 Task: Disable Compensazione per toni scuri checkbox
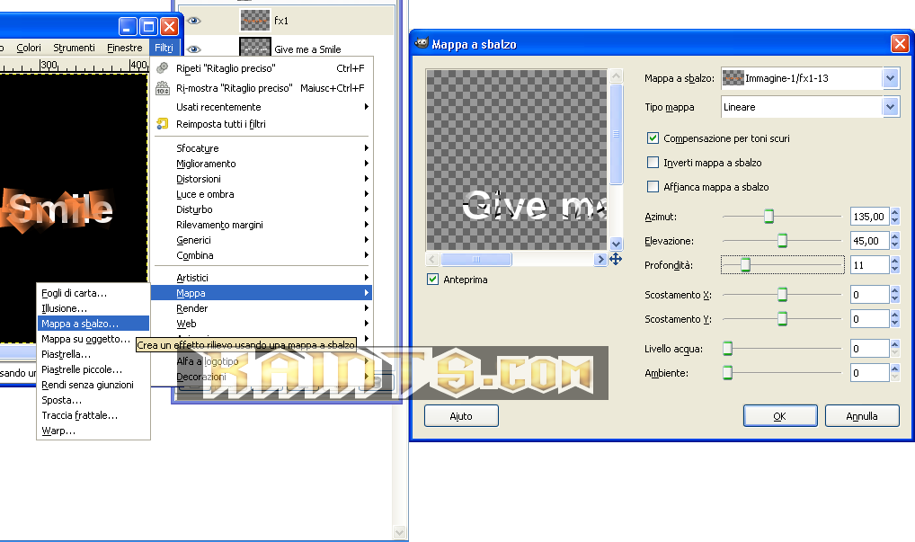tap(653, 138)
